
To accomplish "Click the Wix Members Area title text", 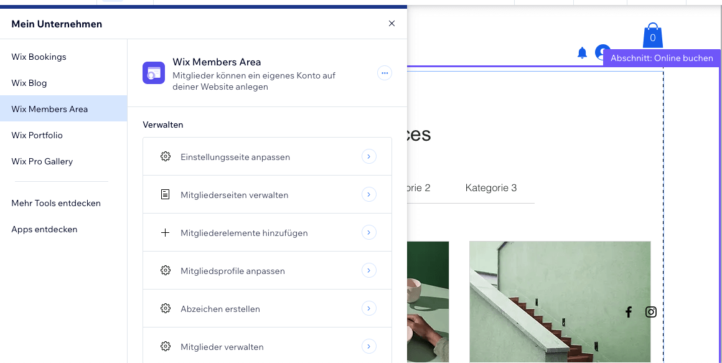I will [x=217, y=62].
